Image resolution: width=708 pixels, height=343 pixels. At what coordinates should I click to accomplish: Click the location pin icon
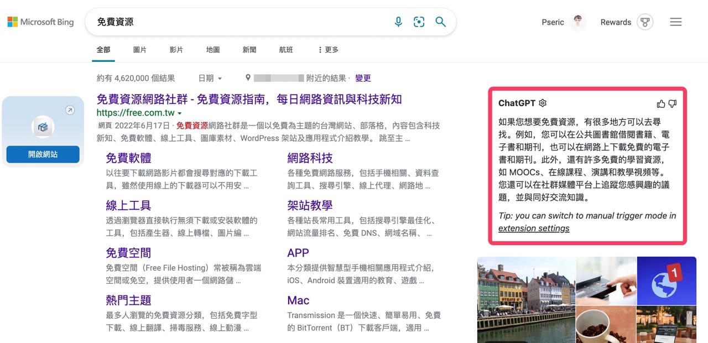coord(248,78)
